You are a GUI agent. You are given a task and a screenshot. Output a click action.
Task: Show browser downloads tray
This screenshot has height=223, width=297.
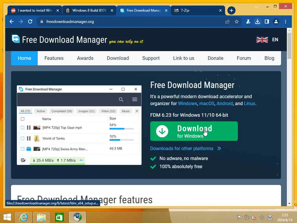258,21
